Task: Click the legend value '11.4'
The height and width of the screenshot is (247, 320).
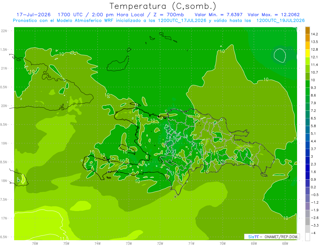Action: tap(314, 65)
